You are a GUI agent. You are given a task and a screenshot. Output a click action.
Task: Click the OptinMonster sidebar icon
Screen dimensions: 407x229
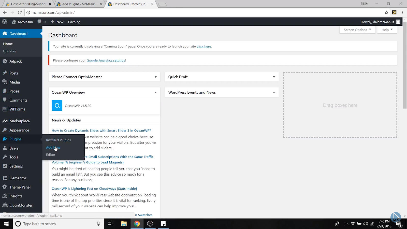5,205
